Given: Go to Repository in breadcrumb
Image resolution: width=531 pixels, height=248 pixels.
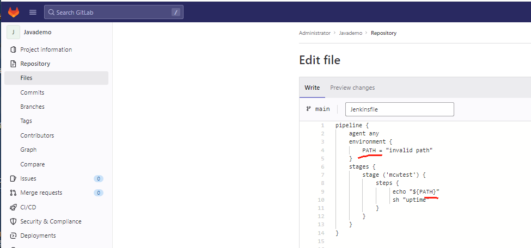Looking at the screenshot, I should pos(384,33).
